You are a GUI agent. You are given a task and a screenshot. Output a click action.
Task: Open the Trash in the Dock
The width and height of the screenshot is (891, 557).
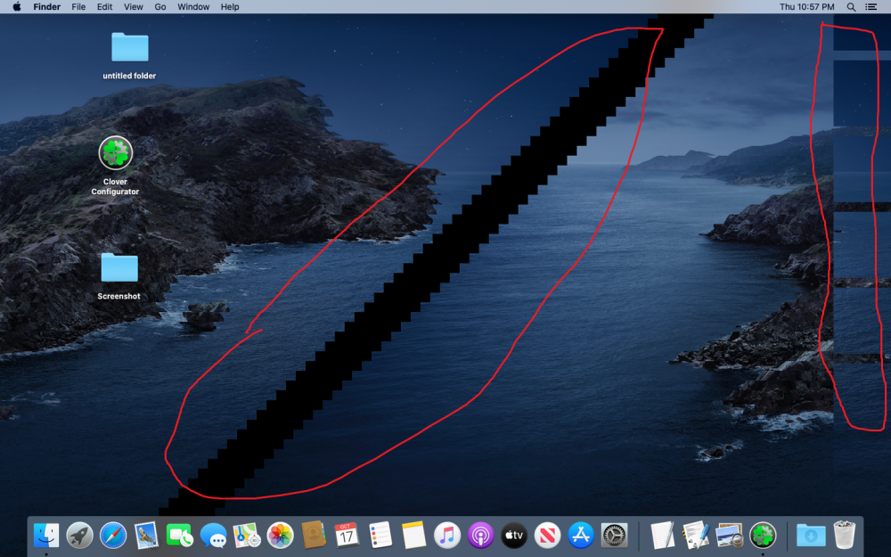point(845,536)
